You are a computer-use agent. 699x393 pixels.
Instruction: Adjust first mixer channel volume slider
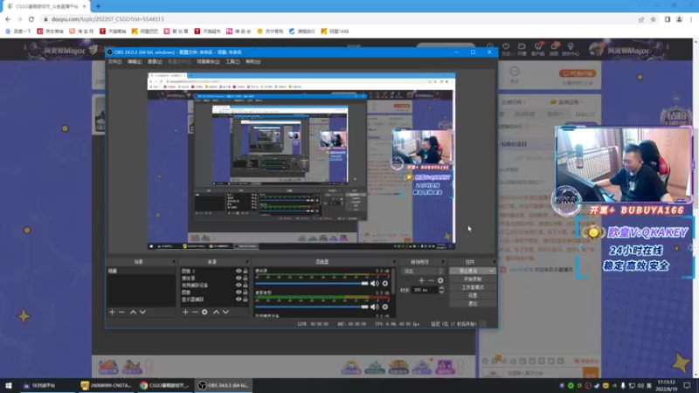(x=312, y=283)
